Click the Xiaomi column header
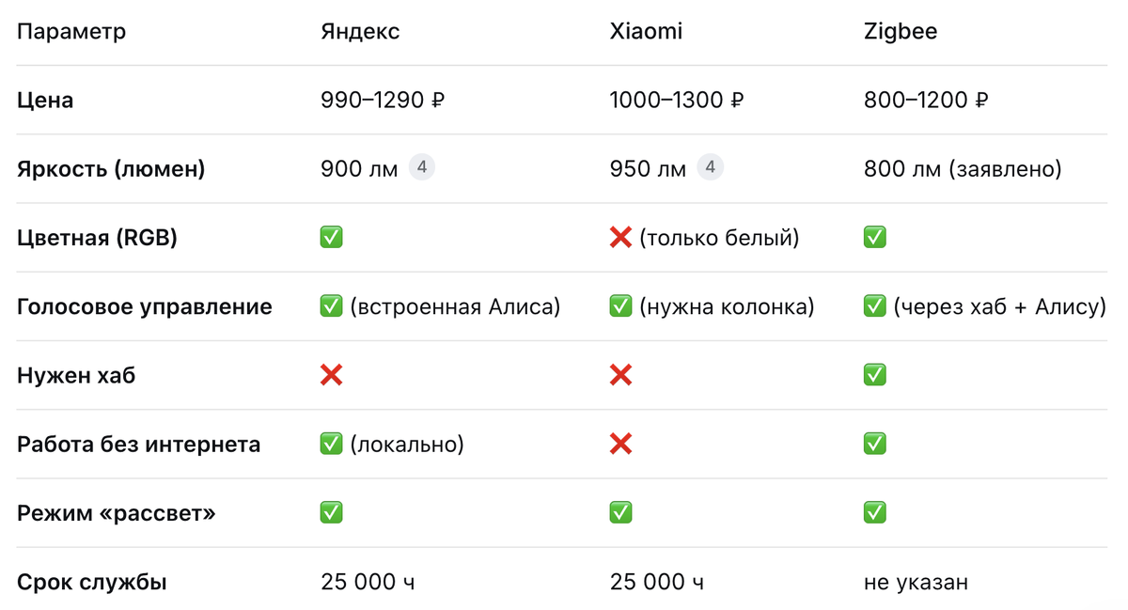 pos(647,31)
